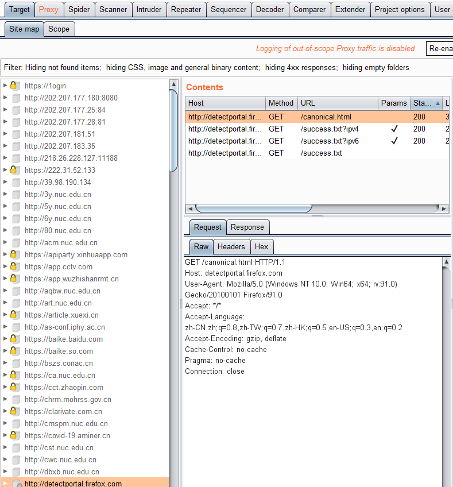Open the site map filter bar
The width and height of the screenshot is (453, 487).
coord(227,68)
